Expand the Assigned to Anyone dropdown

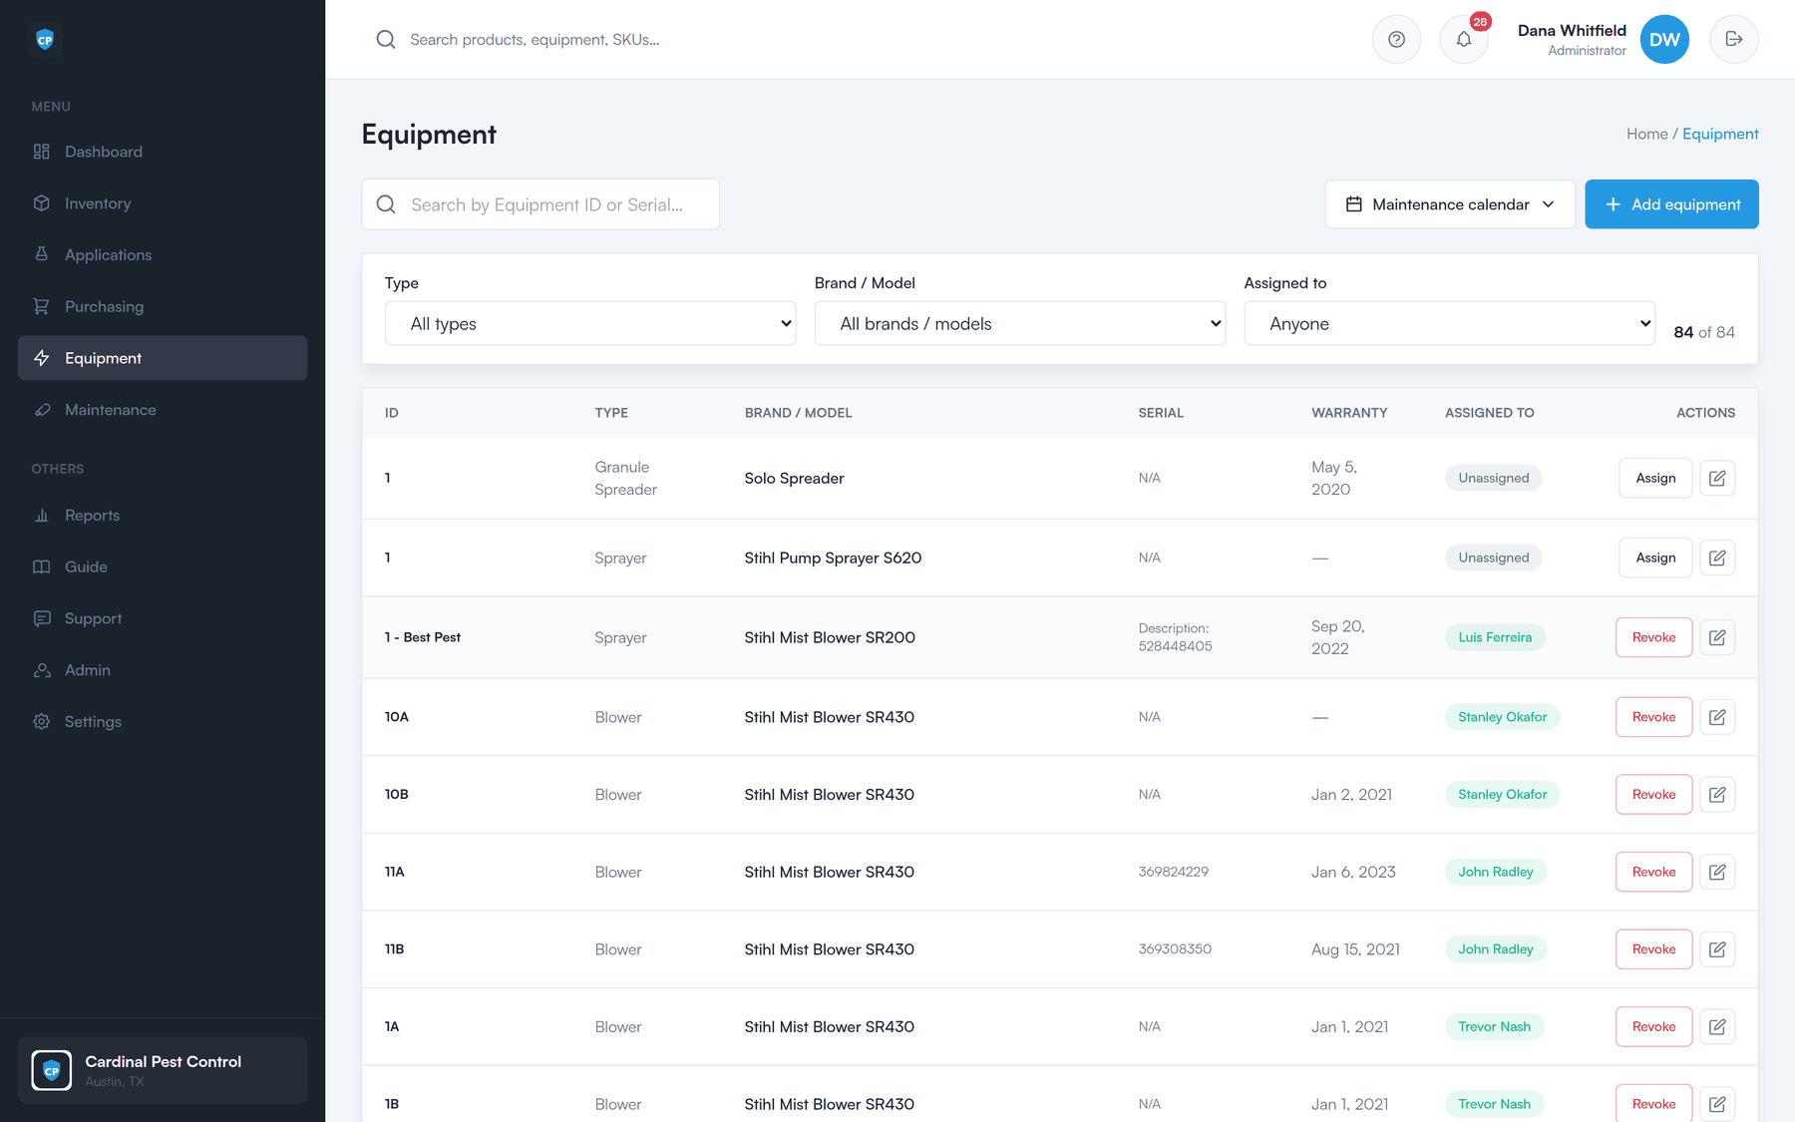pyautogui.click(x=1450, y=323)
